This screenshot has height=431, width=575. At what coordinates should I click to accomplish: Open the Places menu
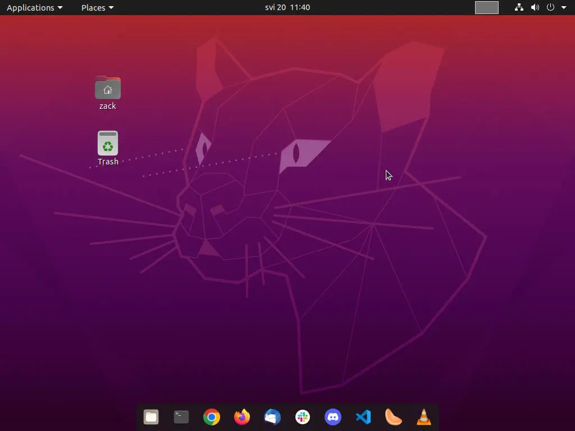[97, 7]
